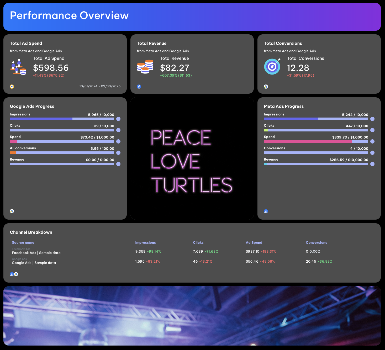
Task: Click the Facebook icon on Meta Ads Progress card
Action: (x=266, y=211)
